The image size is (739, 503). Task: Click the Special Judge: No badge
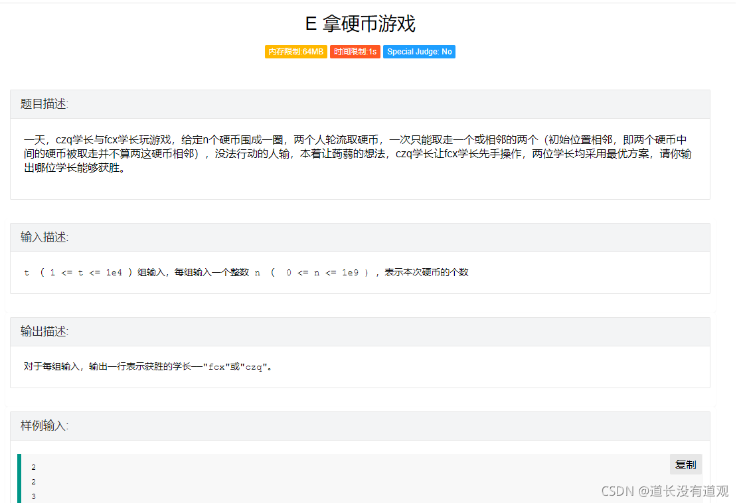click(x=419, y=52)
